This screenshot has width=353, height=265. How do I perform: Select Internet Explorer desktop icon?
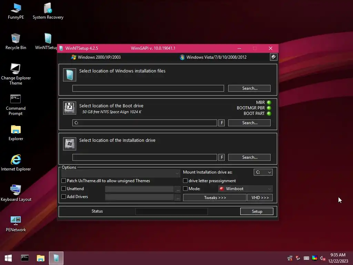coord(16,163)
